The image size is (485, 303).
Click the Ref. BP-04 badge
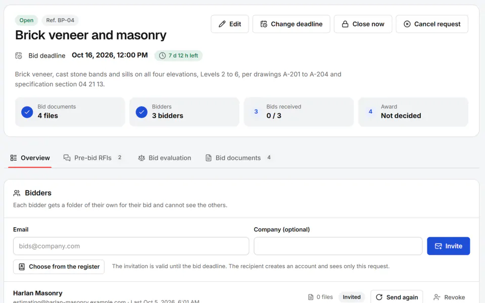[x=60, y=20]
